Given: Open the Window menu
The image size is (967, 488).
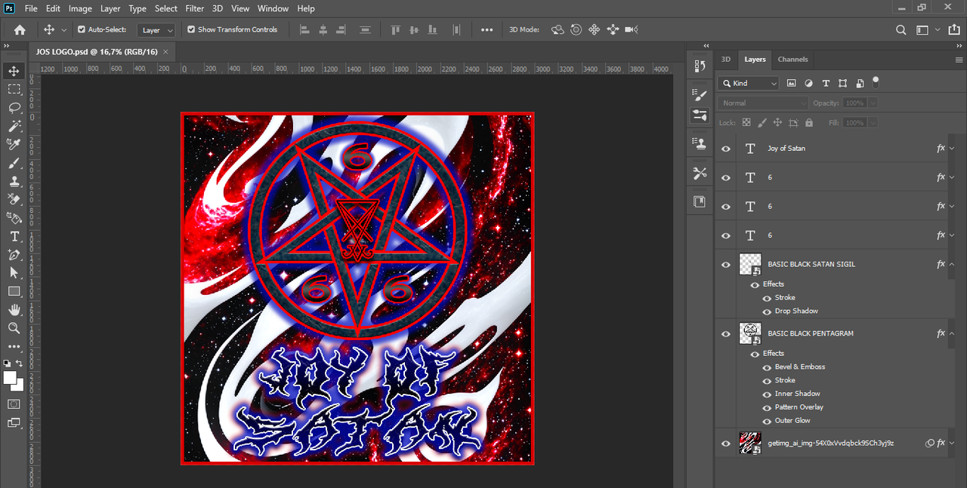Looking at the screenshot, I should pyautogui.click(x=273, y=8).
